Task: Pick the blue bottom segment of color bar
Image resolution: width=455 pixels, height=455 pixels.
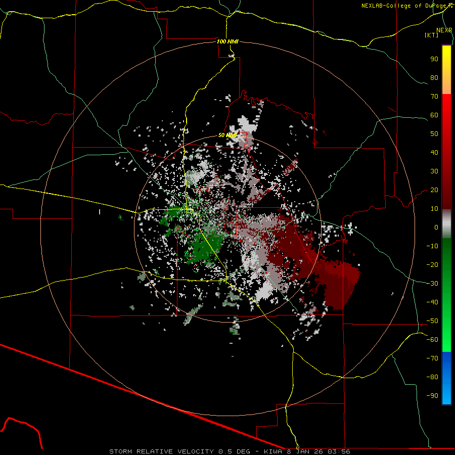Action: 446,378
